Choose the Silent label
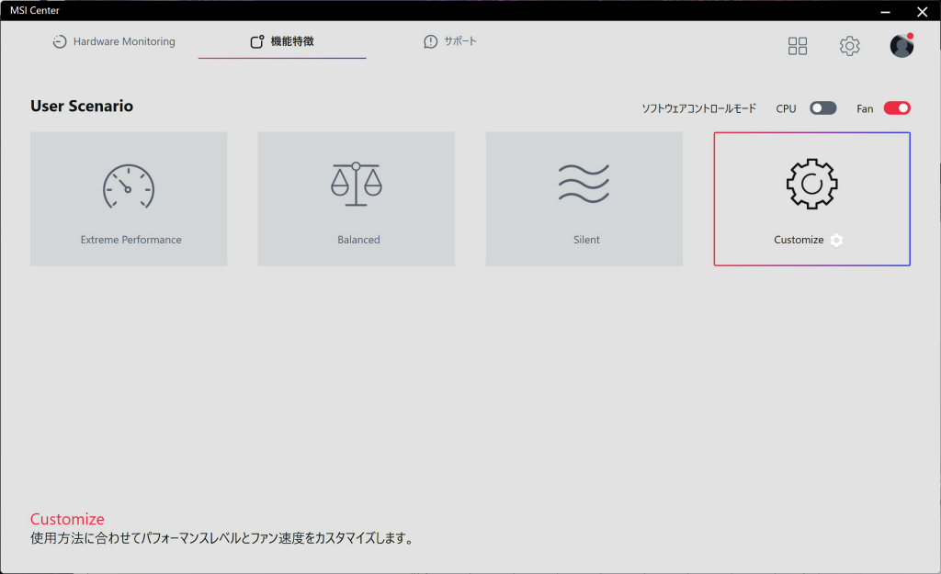Image resolution: width=941 pixels, height=574 pixels. tap(586, 240)
